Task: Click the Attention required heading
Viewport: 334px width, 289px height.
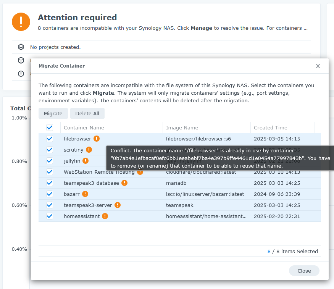Action: coord(77,18)
